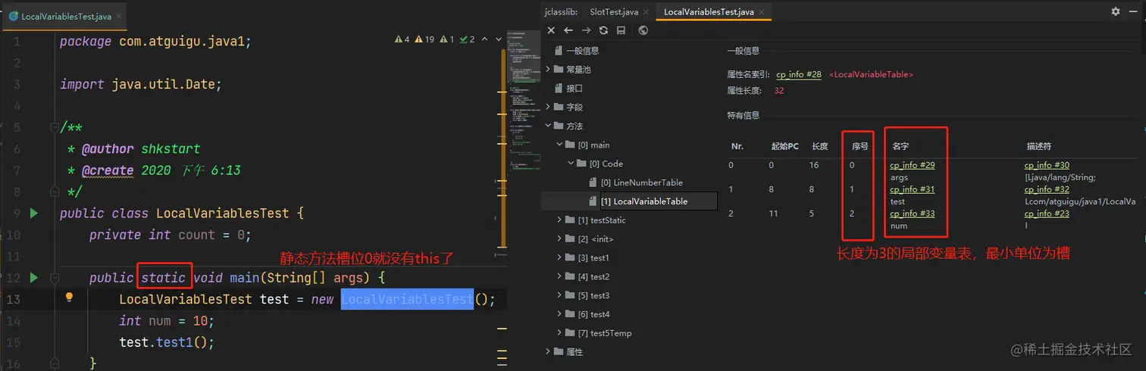
Task: Follow the cp_info #33 name link
Action: click(x=913, y=214)
